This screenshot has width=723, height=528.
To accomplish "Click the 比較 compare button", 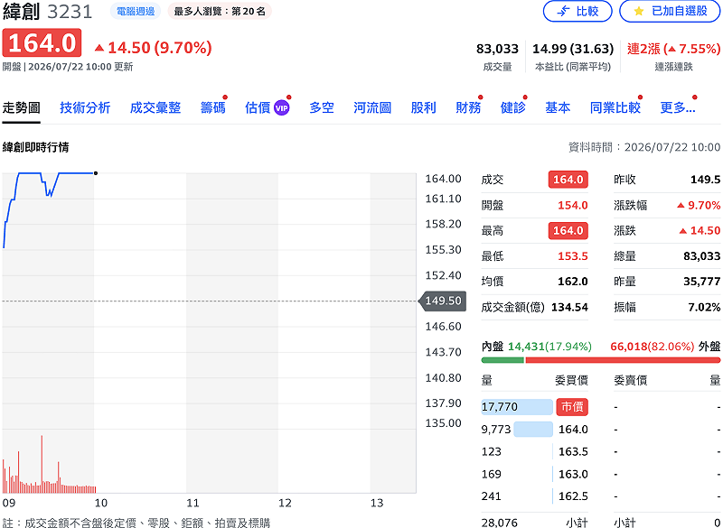I will 577,11.
